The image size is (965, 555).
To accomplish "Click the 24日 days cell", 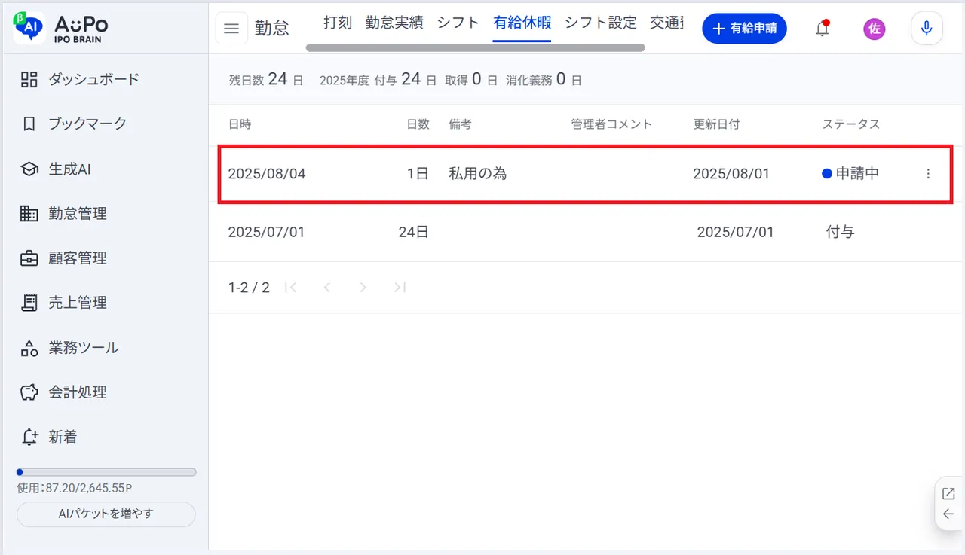I will click(414, 232).
